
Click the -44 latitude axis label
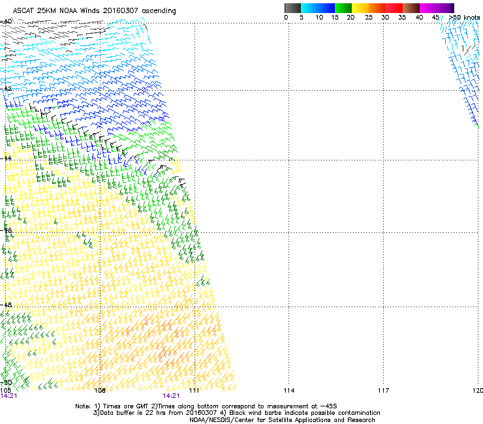tap(6, 159)
